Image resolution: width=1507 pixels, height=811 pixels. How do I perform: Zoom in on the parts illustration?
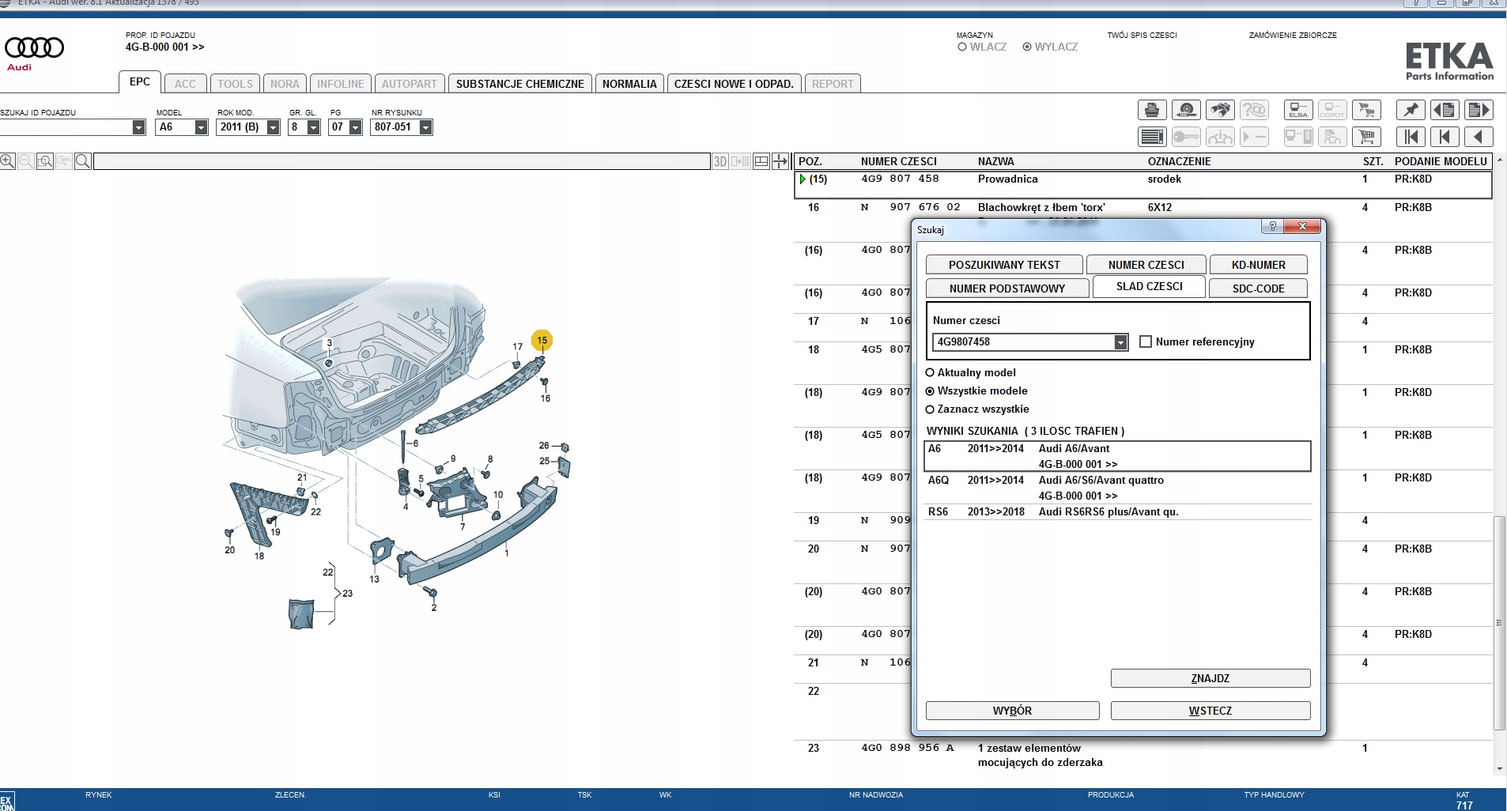(8, 161)
